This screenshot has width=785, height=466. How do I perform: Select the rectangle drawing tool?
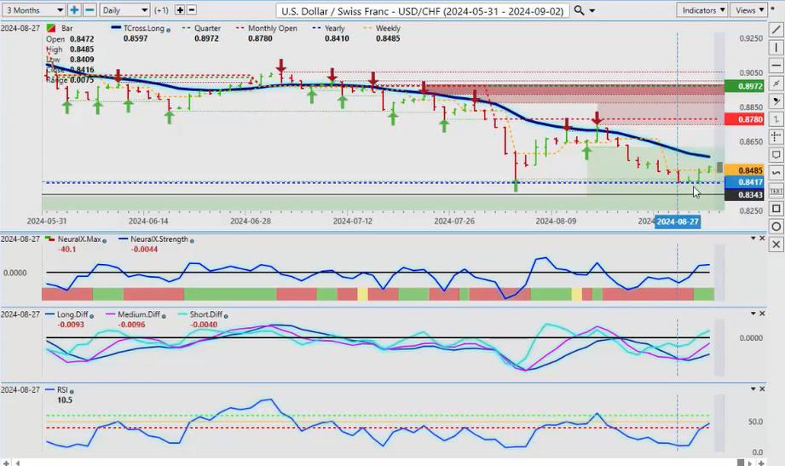[x=776, y=209]
